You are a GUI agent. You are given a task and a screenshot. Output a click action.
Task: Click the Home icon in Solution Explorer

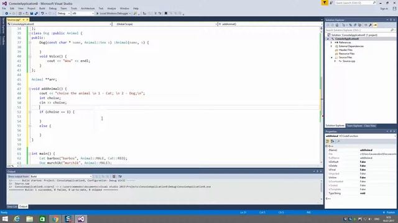337,25
